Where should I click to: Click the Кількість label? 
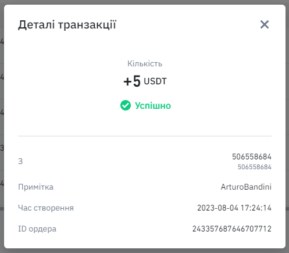tap(145, 63)
